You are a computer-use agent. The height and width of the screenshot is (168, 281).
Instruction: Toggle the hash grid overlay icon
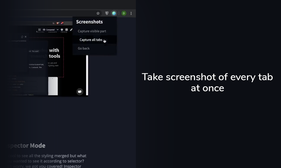pyautogui.click(x=62, y=29)
